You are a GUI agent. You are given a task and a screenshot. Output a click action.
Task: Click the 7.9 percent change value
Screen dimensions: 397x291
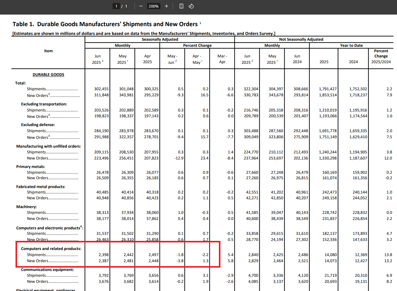(389, 95)
